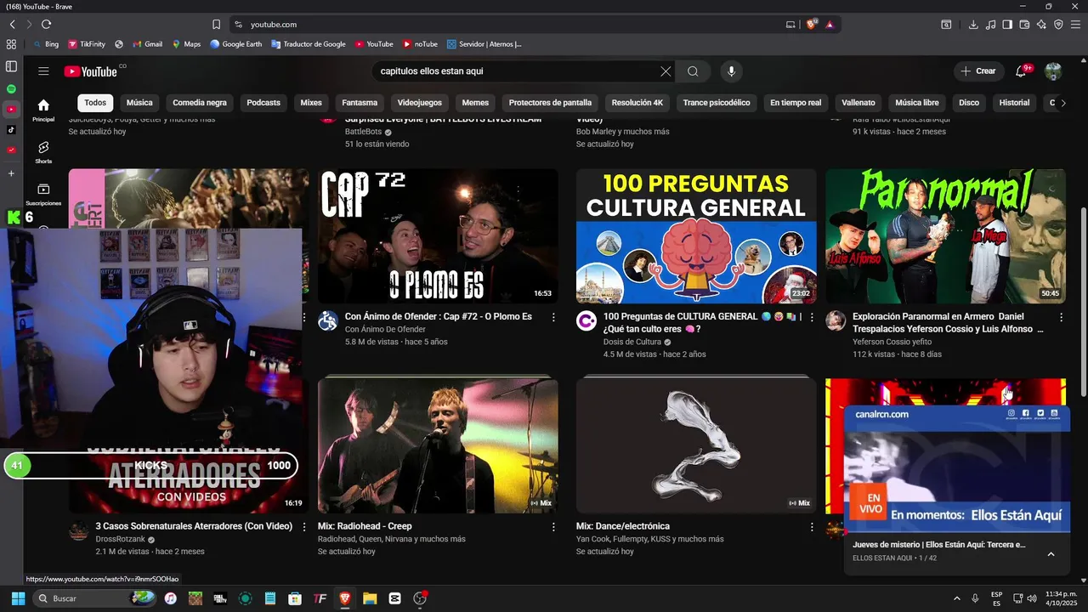Image resolution: width=1088 pixels, height=612 pixels.
Task: Open the YouTube guide hamburger menu
Action: 43,71
